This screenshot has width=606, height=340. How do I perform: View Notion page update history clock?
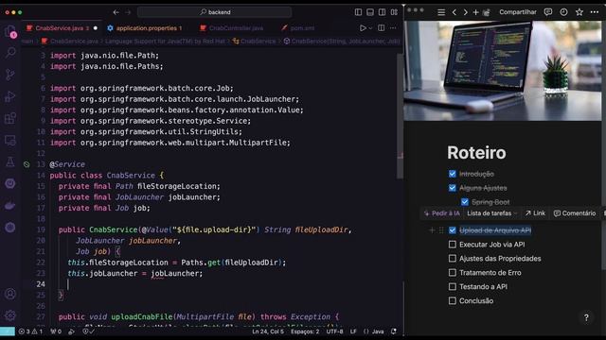pos(564,12)
